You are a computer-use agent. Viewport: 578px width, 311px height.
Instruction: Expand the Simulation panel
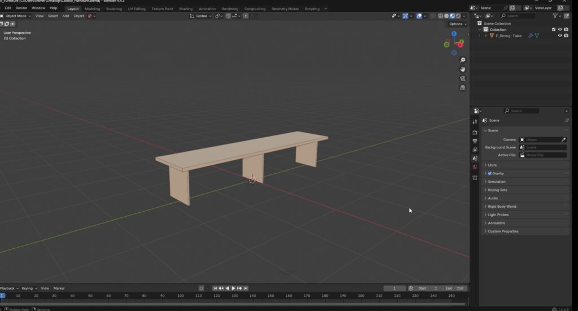click(526, 182)
